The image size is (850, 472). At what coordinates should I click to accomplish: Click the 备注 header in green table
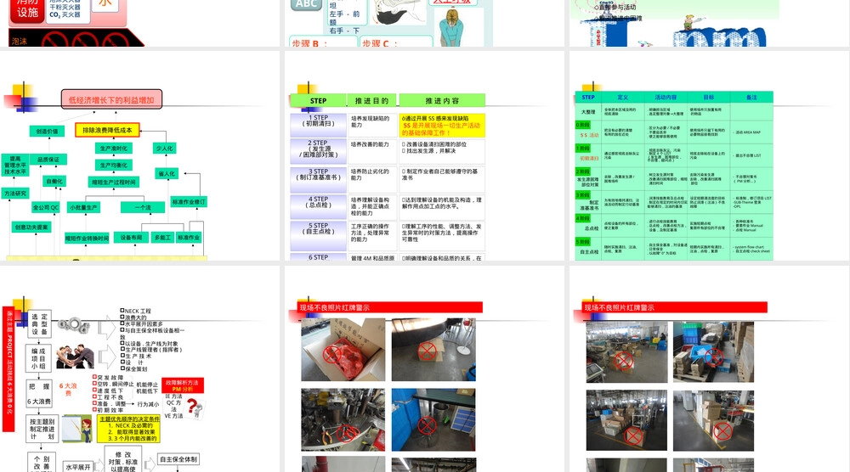pyautogui.click(x=751, y=98)
